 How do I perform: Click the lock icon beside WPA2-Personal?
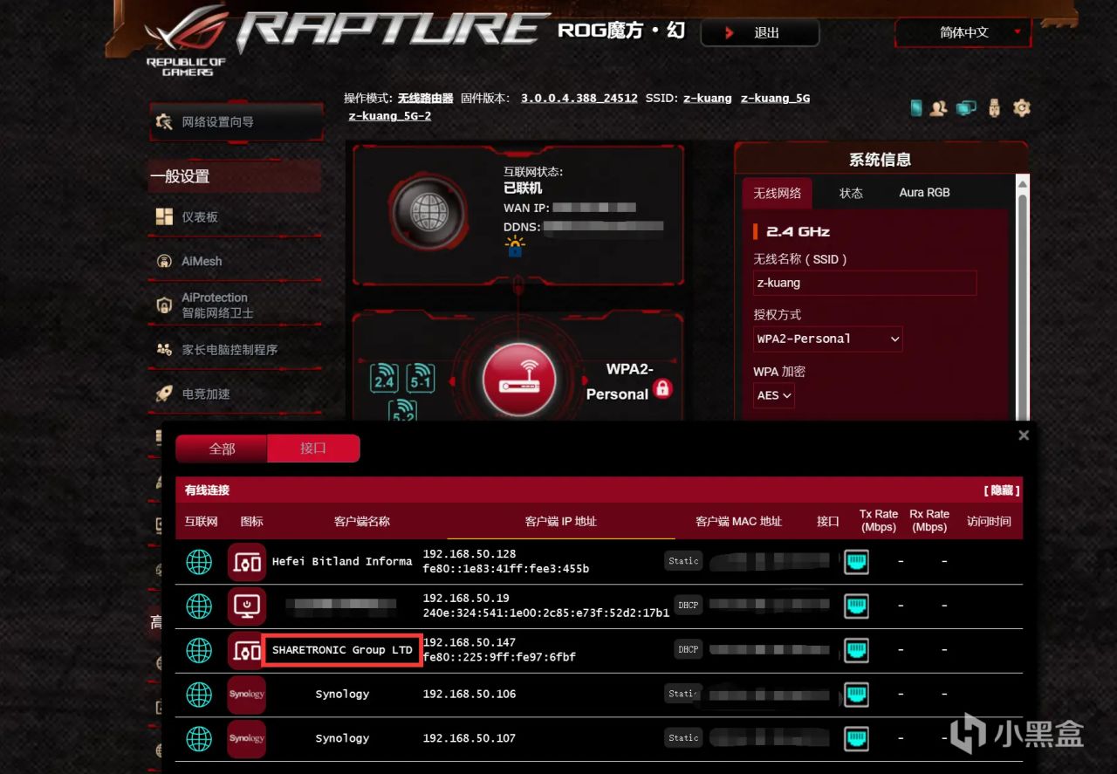click(663, 388)
